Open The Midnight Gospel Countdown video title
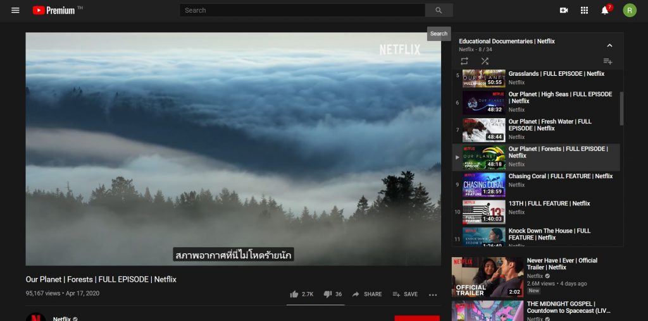 coord(568,307)
